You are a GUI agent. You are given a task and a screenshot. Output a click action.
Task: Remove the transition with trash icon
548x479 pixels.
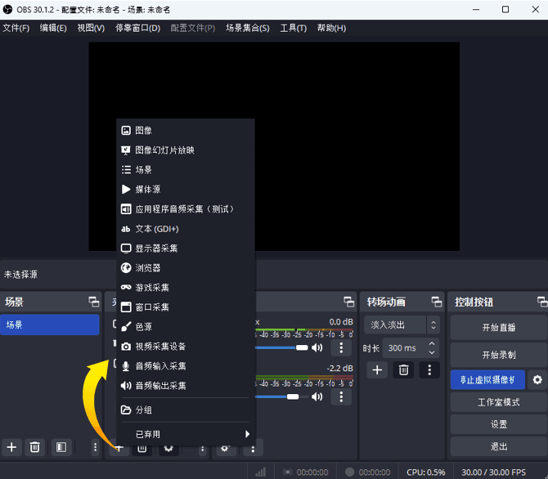click(x=403, y=370)
